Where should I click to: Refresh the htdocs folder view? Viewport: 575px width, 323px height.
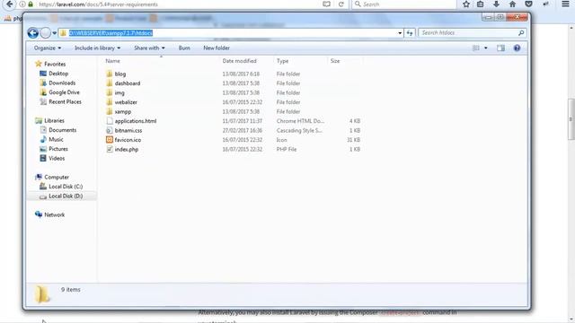coord(410,33)
